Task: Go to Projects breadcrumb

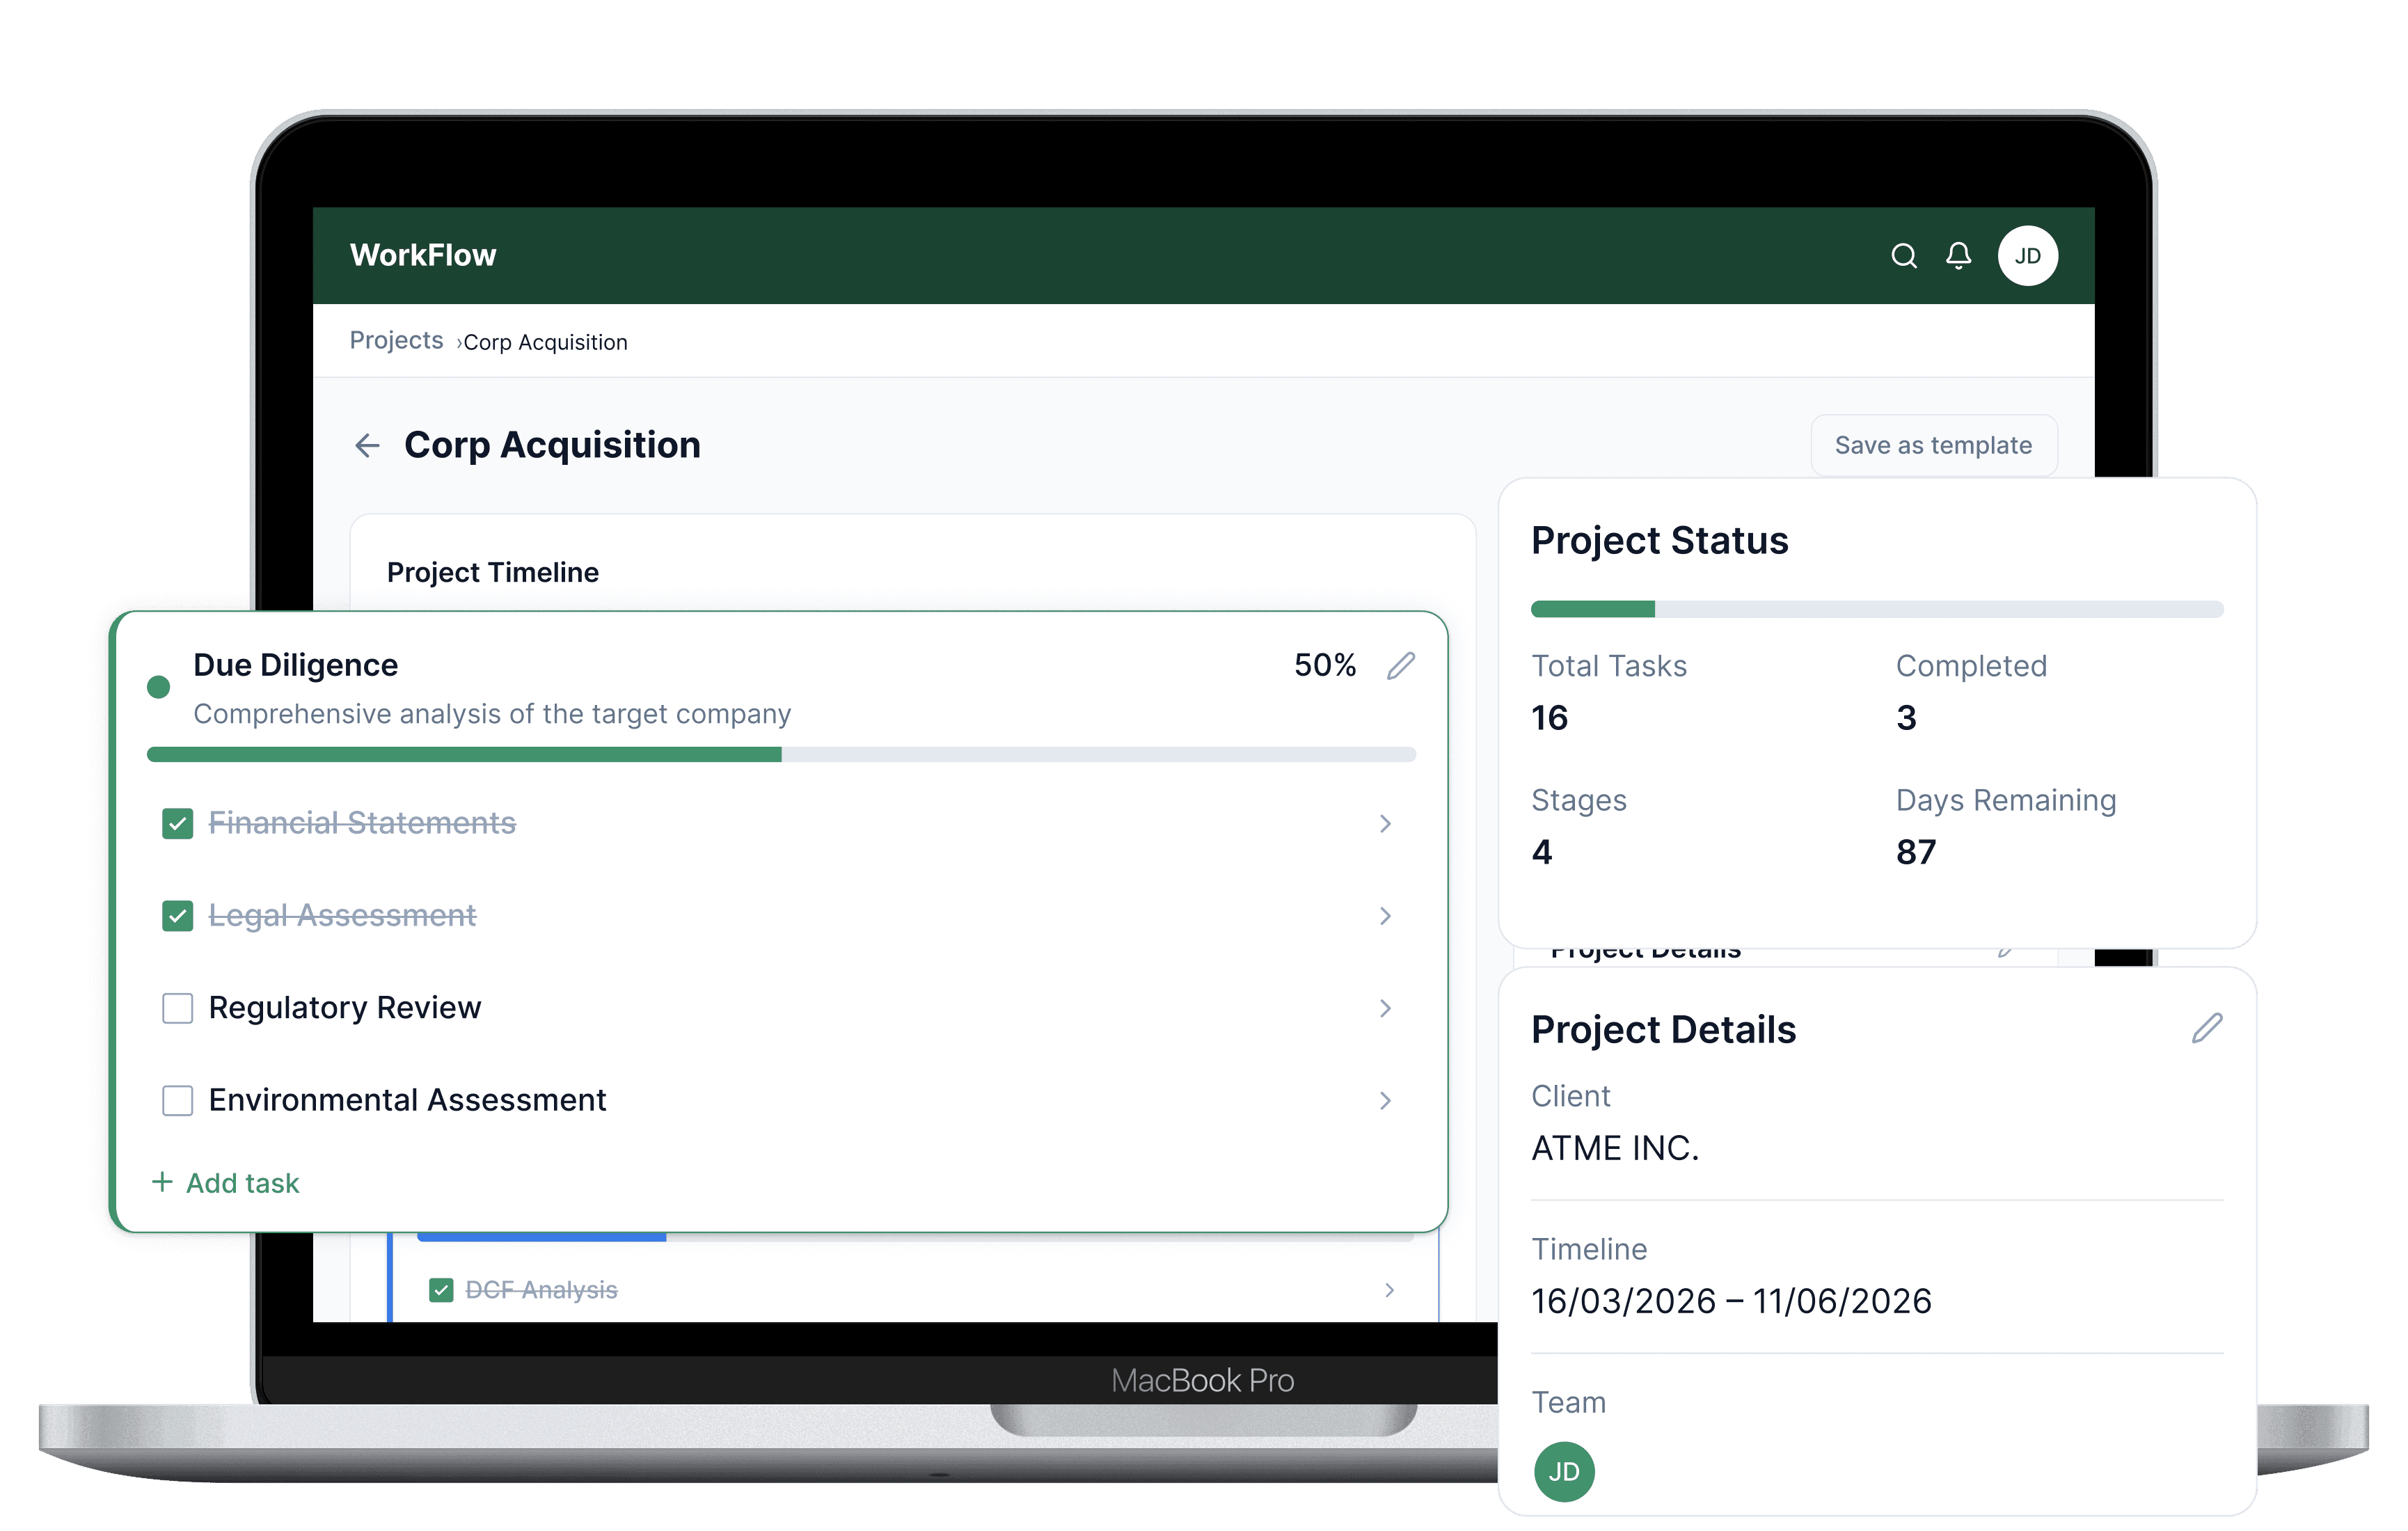Action: pyautogui.click(x=396, y=341)
